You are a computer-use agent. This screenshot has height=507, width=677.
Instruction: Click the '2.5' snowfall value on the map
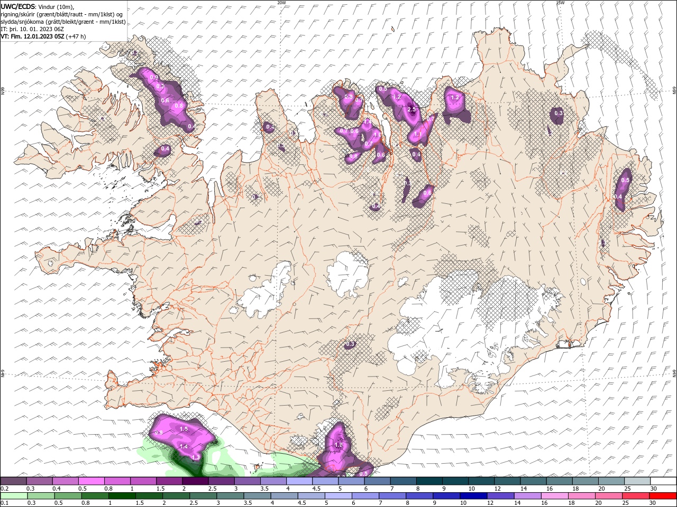(x=413, y=109)
